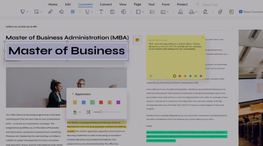Select the Text Box tool
The width and height of the screenshot is (263, 146).
click(112, 12)
